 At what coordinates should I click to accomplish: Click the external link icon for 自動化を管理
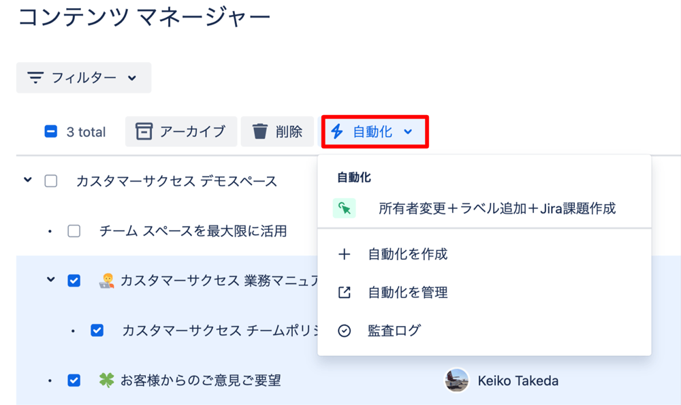coord(345,292)
